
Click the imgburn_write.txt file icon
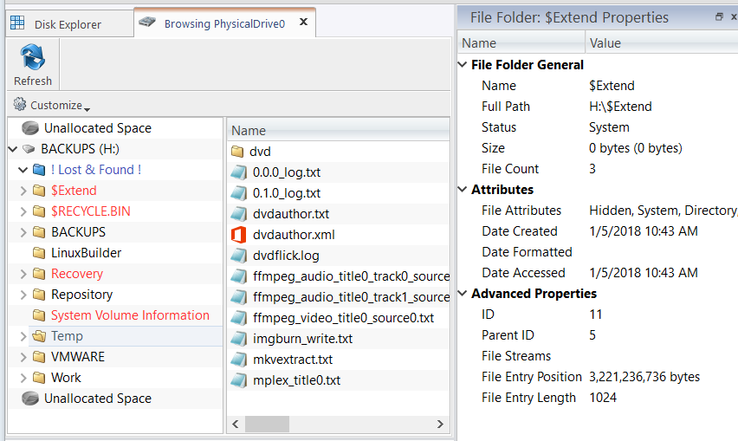pyautogui.click(x=239, y=339)
